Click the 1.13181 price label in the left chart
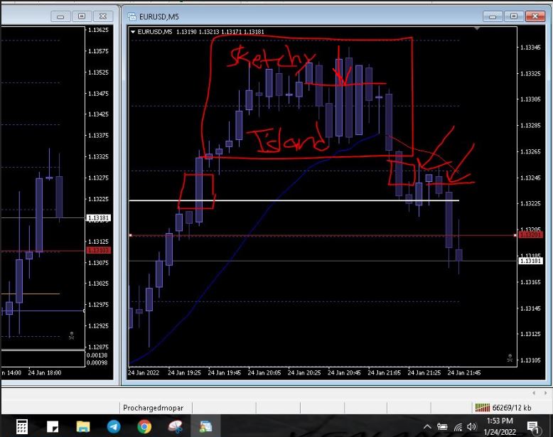Screen dimensions: 553x437 (98, 218)
